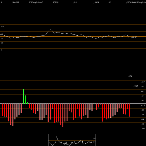Click the -80 label on MR axis
The image size is (146, 146).
click(142, 124)
